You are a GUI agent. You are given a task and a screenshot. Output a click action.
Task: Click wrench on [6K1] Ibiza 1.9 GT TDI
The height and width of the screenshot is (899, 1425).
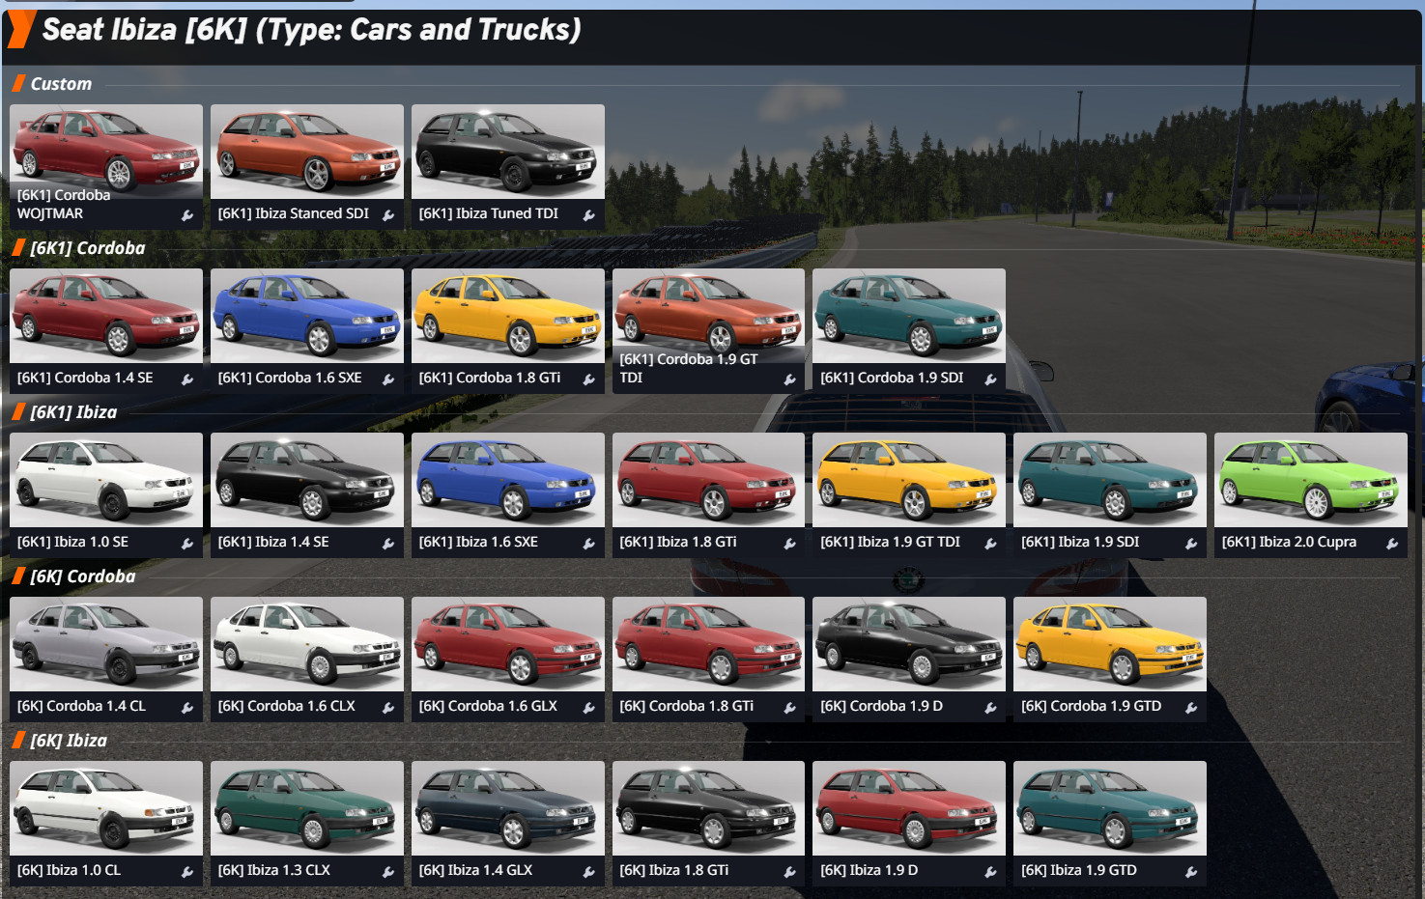[991, 544]
